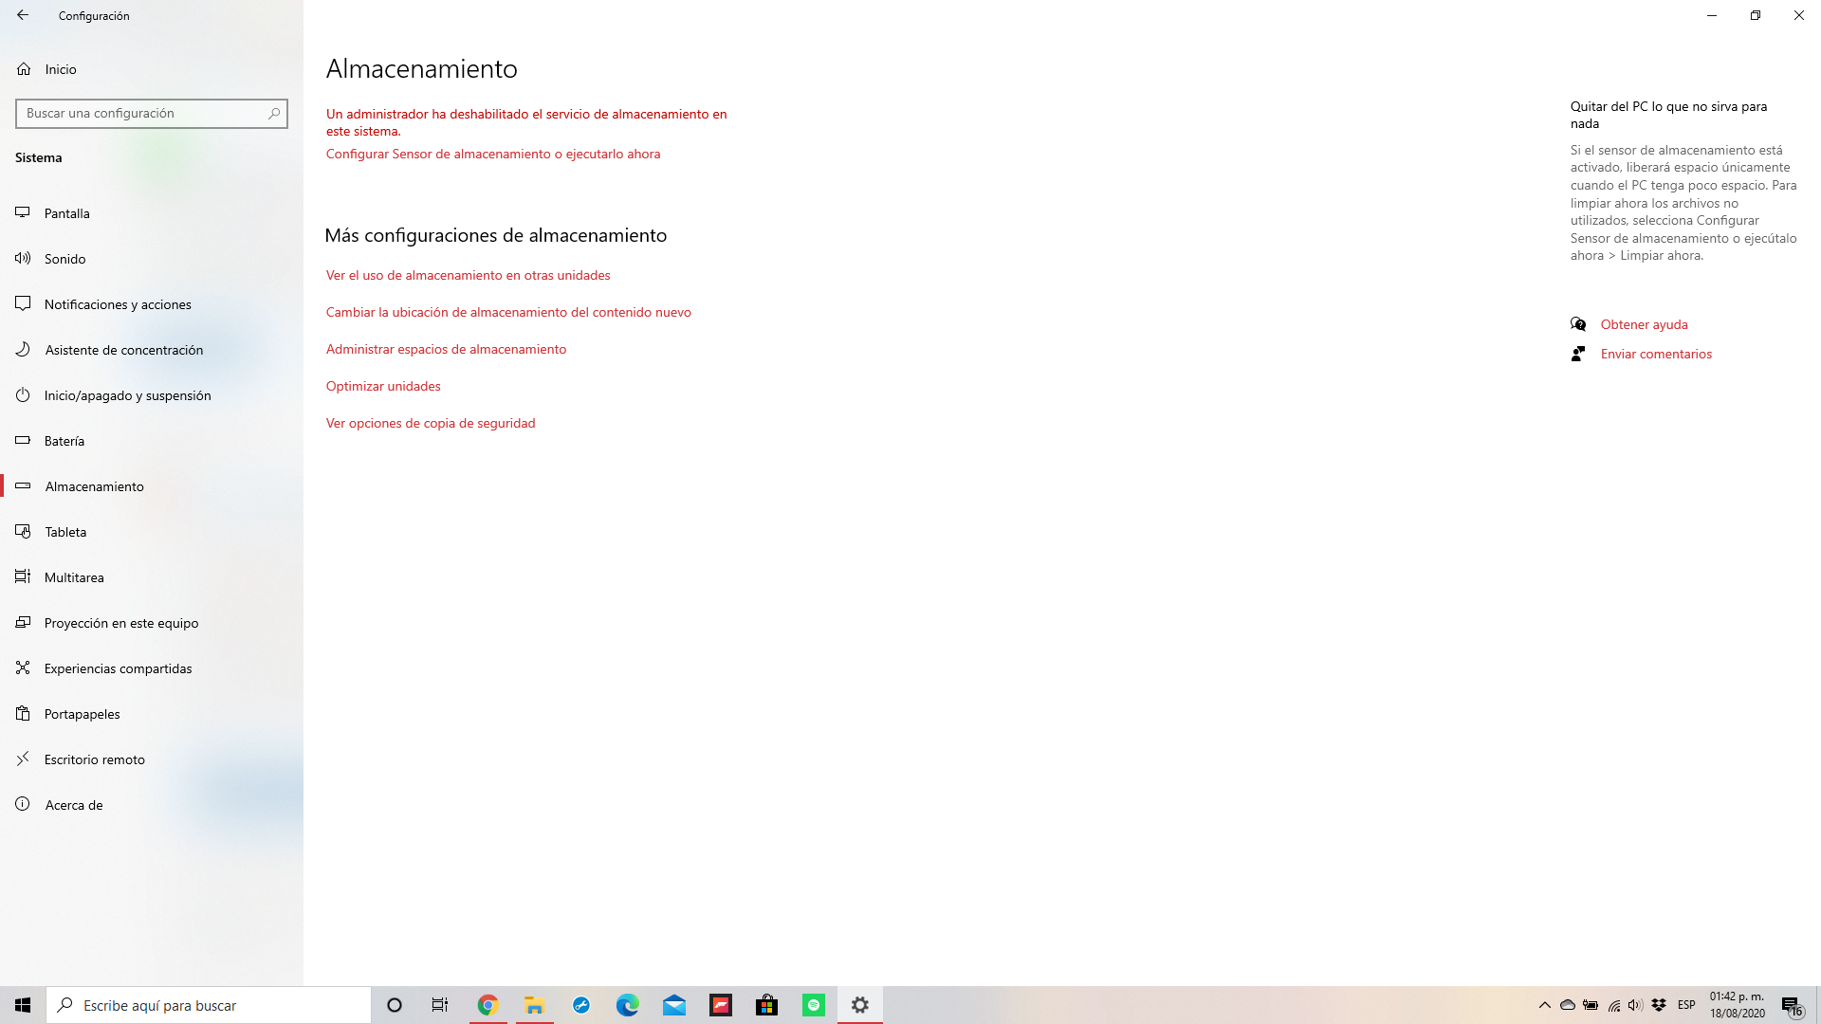The width and height of the screenshot is (1821, 1024).
Task: Click Ver opciones de copia de seguridad
Action: (431, 423)
